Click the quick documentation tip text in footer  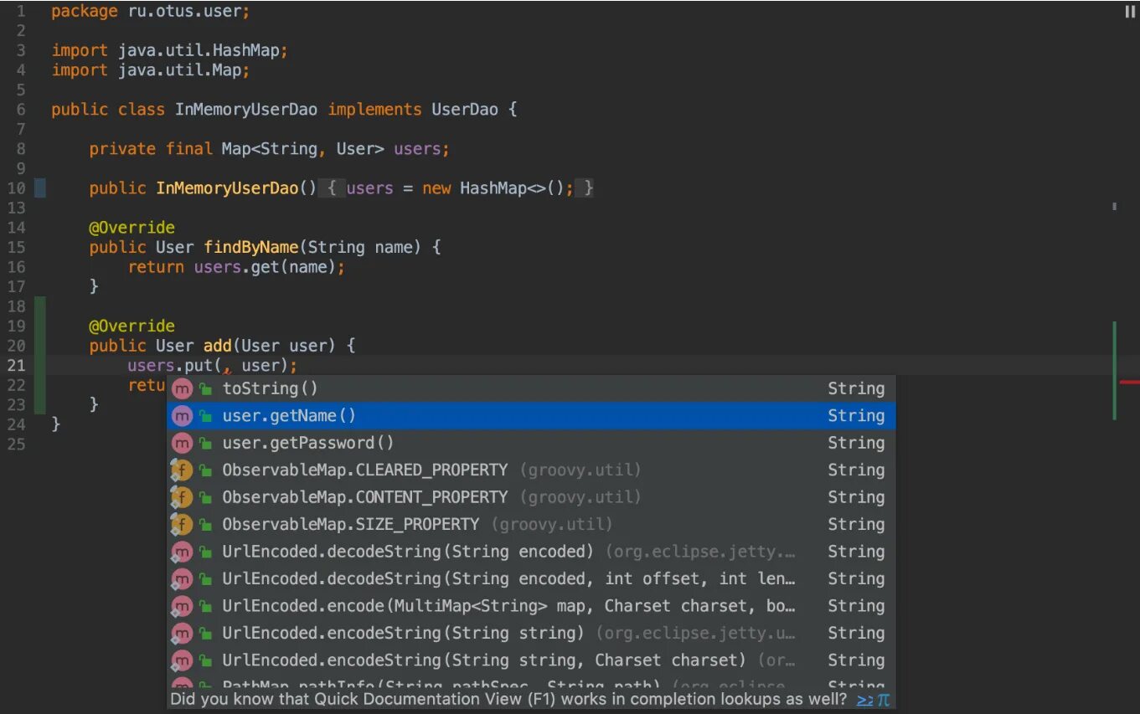tap(508, 699)
